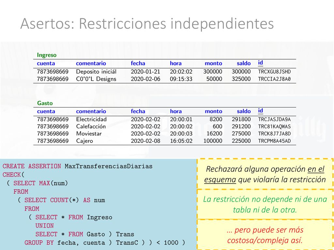Click the time value "20:02:02"

(181, 71)
